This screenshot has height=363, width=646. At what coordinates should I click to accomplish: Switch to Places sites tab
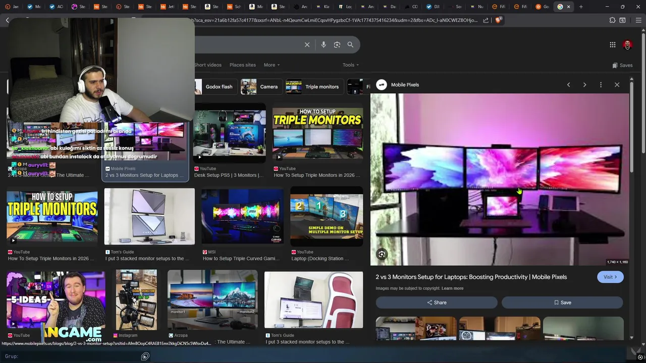243,65
